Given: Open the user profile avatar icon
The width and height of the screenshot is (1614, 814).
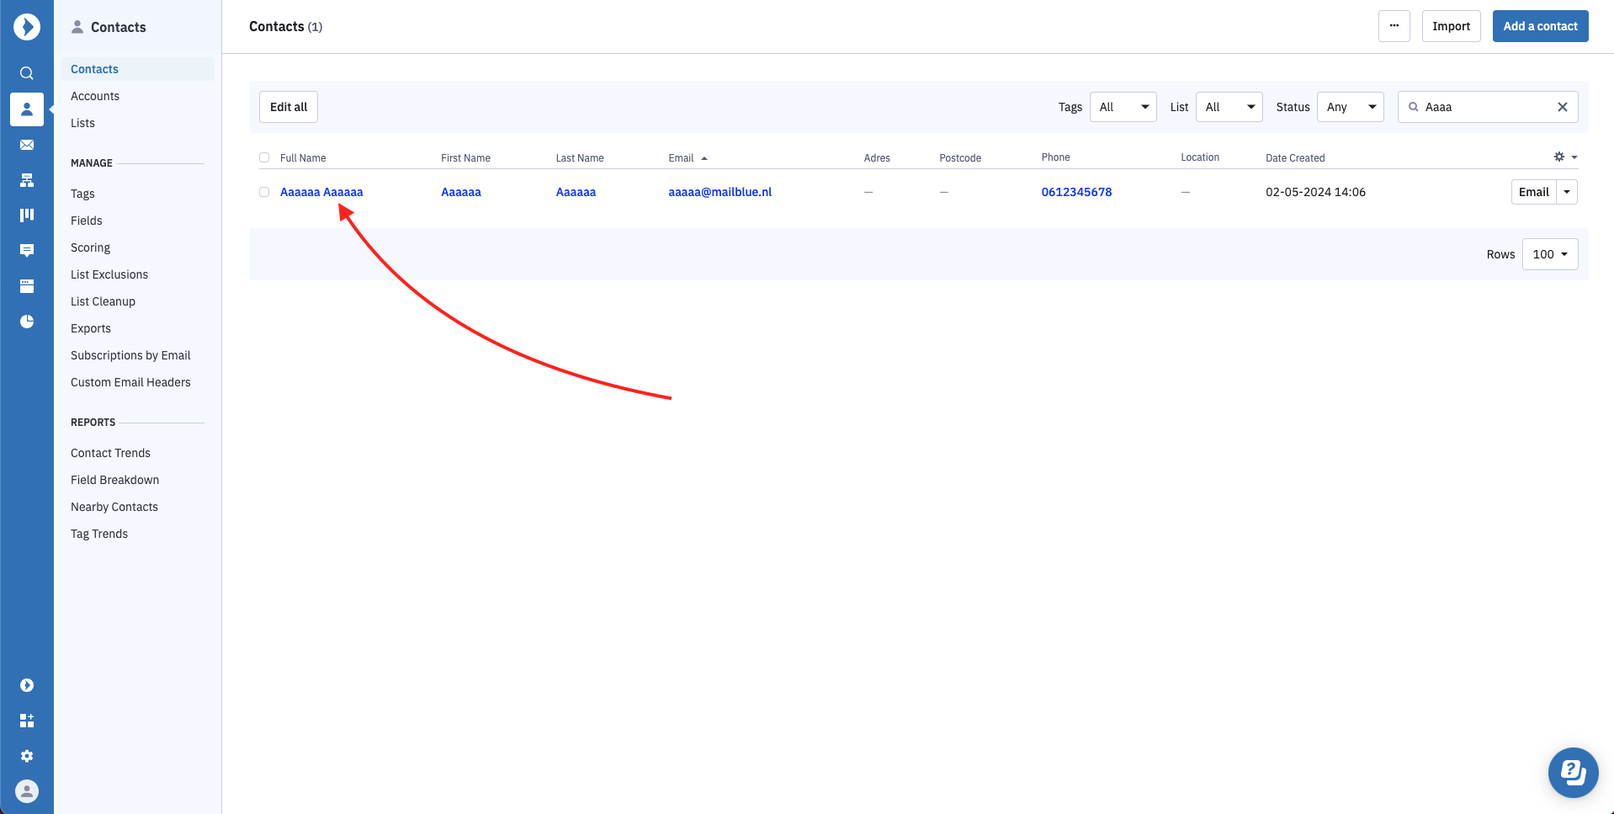Looking at the screenshot, I should [x=27, y=791].
